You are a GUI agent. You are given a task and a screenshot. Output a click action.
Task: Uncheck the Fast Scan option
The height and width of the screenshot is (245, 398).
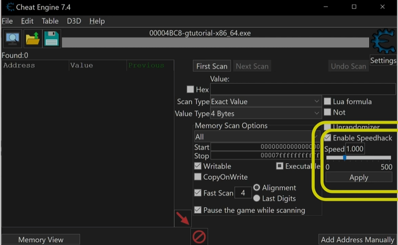click(198, 192)
